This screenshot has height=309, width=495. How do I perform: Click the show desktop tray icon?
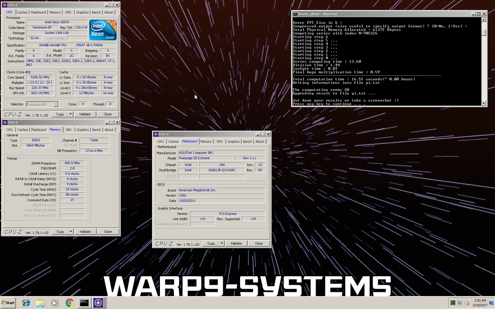point(491,303)
